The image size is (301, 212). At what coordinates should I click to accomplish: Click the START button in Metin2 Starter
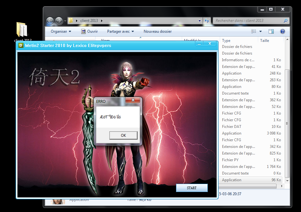[192, 188]
